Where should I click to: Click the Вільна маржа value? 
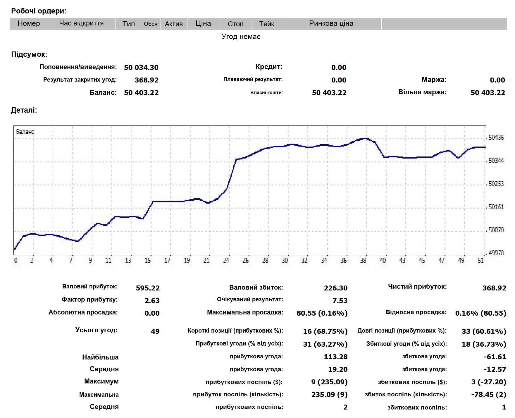click(488, 93)
